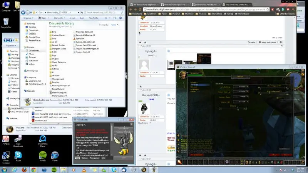Reload the page in Chrome
The height and width of the screenshot is (173, 308).
coord(140,9)
